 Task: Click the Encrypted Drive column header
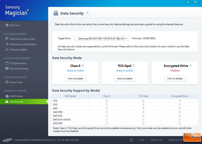180,96
